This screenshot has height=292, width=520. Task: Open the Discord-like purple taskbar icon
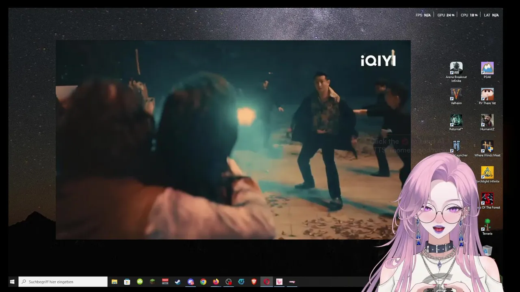(x=191, y=282)
